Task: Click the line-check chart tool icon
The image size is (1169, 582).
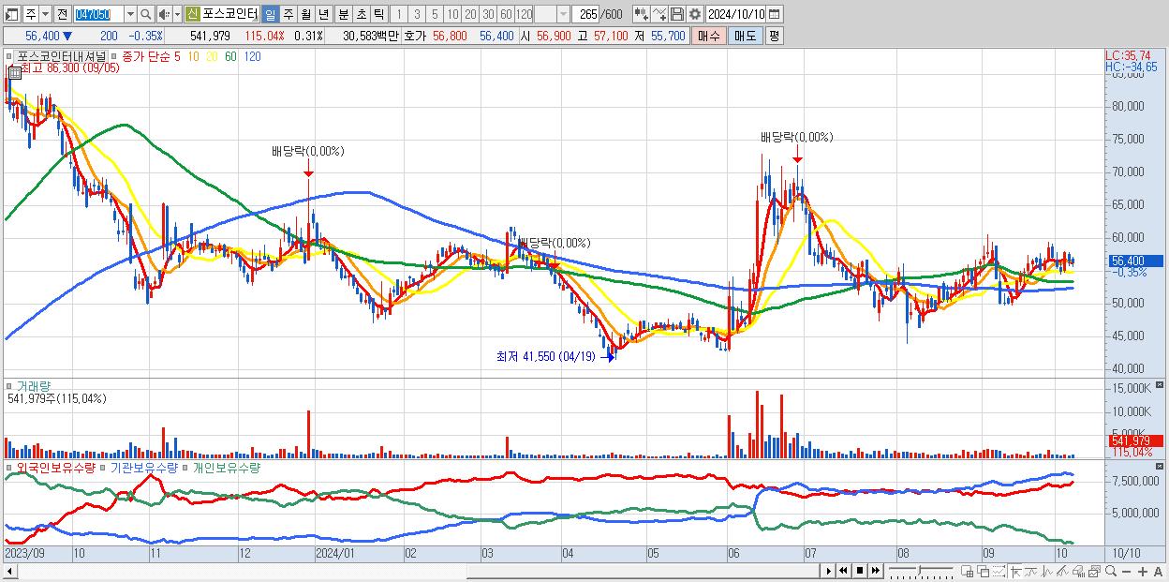Action: click(x=659, y=14)
